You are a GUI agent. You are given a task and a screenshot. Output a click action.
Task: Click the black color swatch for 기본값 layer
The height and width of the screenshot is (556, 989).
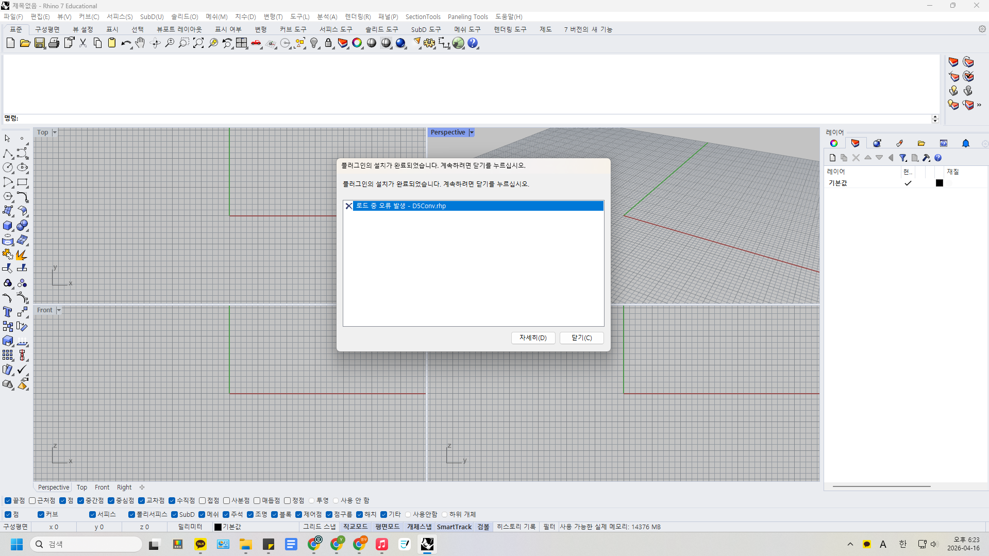tap(940, 183)
